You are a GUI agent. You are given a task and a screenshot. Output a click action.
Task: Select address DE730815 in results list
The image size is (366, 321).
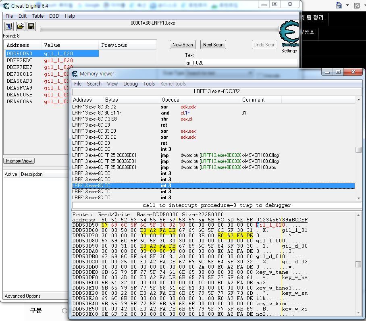pyautogui.click(x=37, y=74)
